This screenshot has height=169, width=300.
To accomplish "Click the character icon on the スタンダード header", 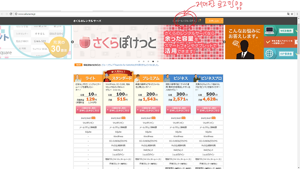I will pyautogui.click(x=107, y=78).
